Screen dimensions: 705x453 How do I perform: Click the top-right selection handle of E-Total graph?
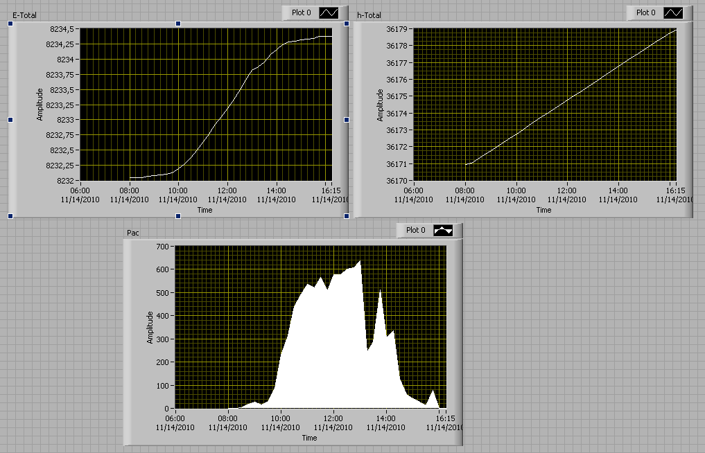pos(347,24)
